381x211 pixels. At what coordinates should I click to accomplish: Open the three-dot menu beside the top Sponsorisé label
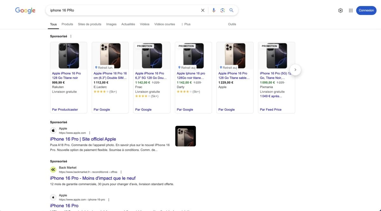pos(71,36)
